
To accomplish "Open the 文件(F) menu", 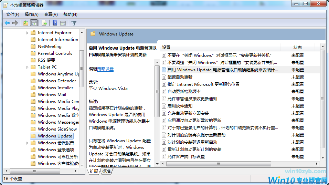I will [13, 14].
